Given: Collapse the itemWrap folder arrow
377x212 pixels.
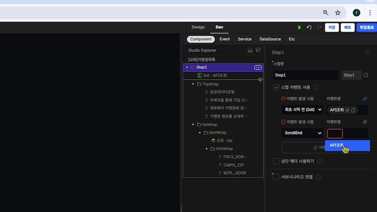Looking at the screenshot, I should (x=200, y=133).
